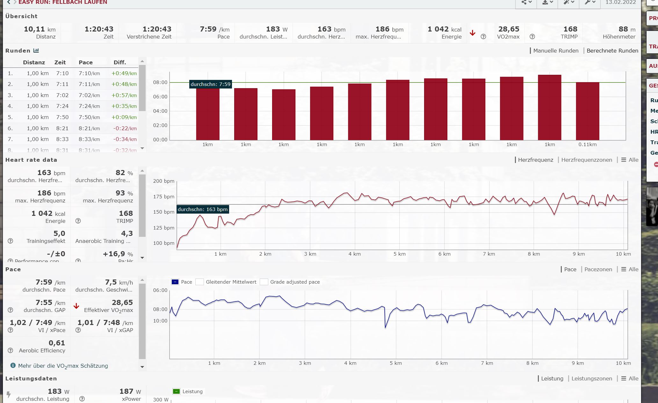Screen dimensions: 658x403
Task: Click the wrench settings icon
Action: point(589,2)
